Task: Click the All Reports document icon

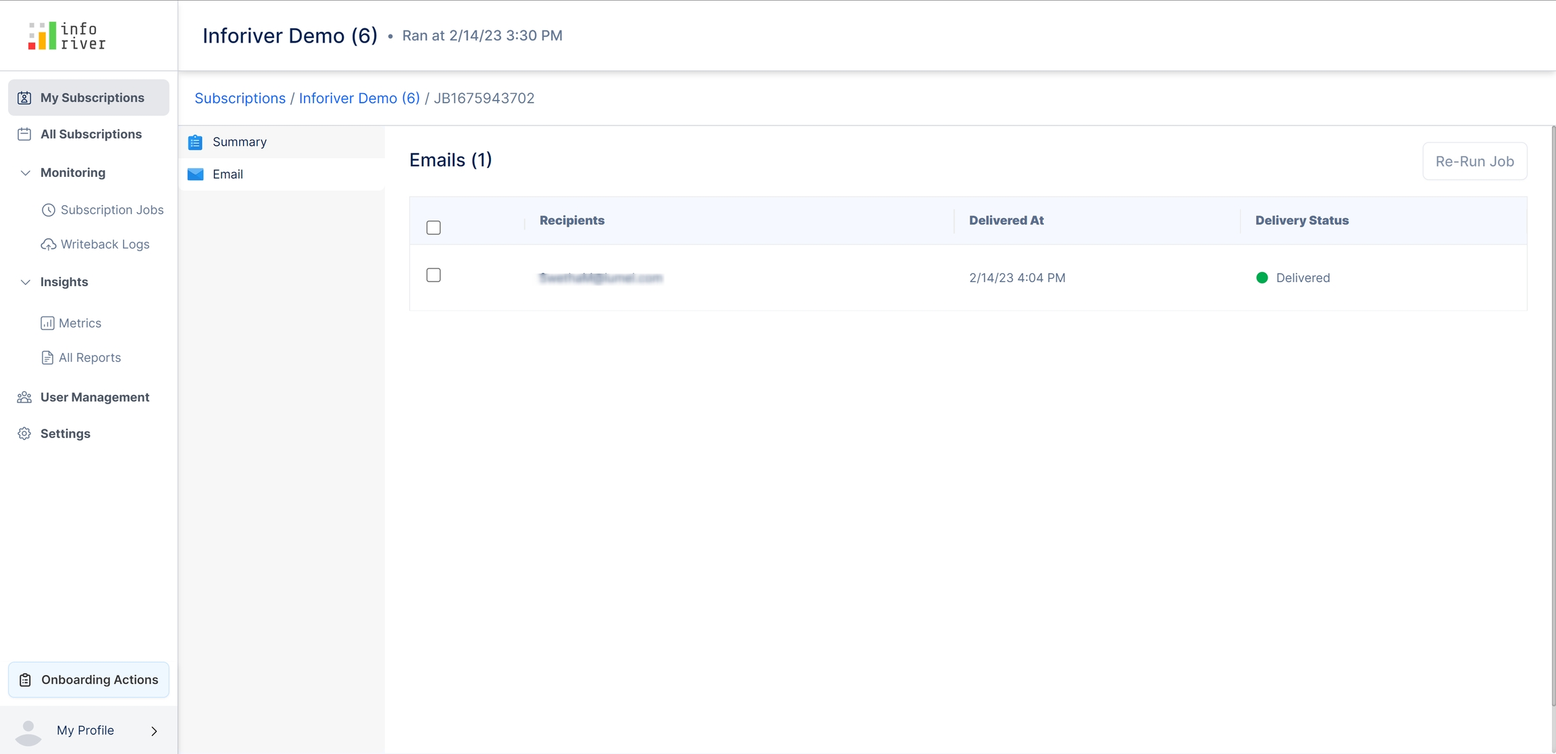Action: click(47, 358)
